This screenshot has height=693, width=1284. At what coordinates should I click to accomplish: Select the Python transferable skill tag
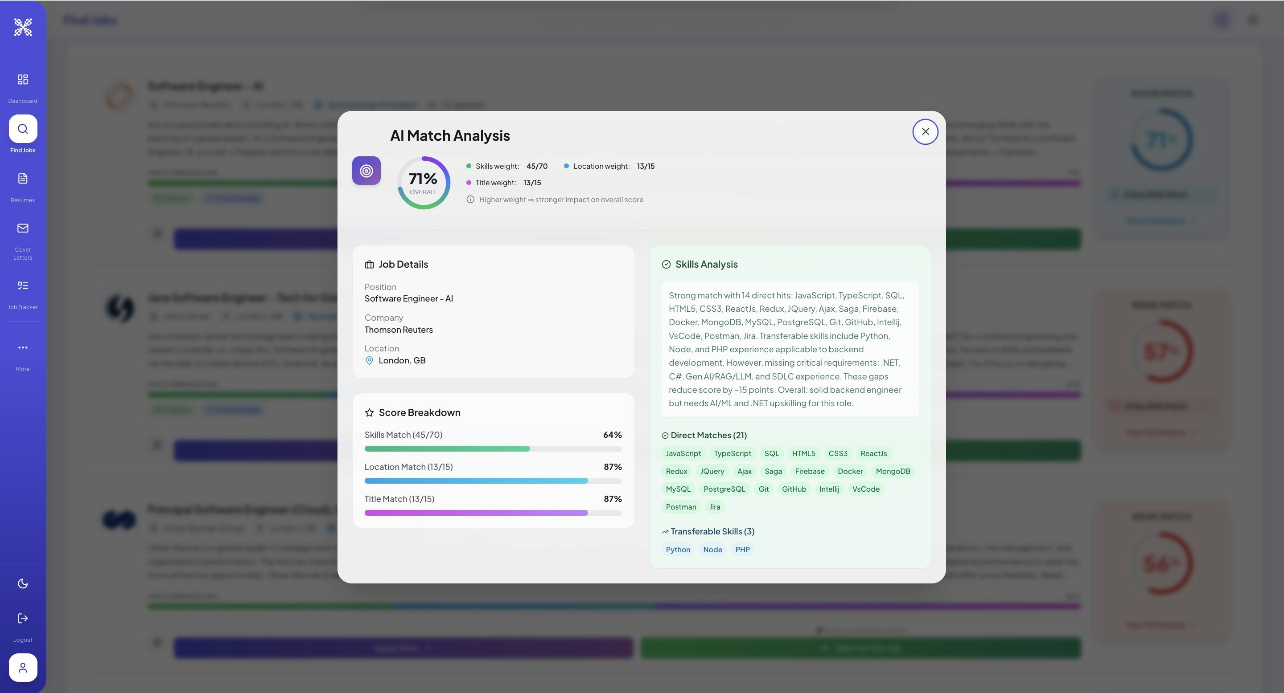click(678, 550)
